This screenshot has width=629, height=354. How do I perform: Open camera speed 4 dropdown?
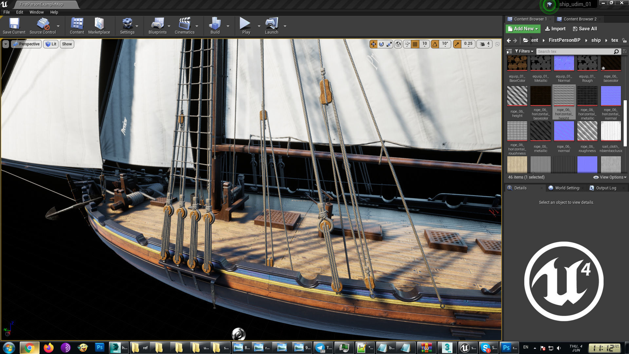coord(485,44)
